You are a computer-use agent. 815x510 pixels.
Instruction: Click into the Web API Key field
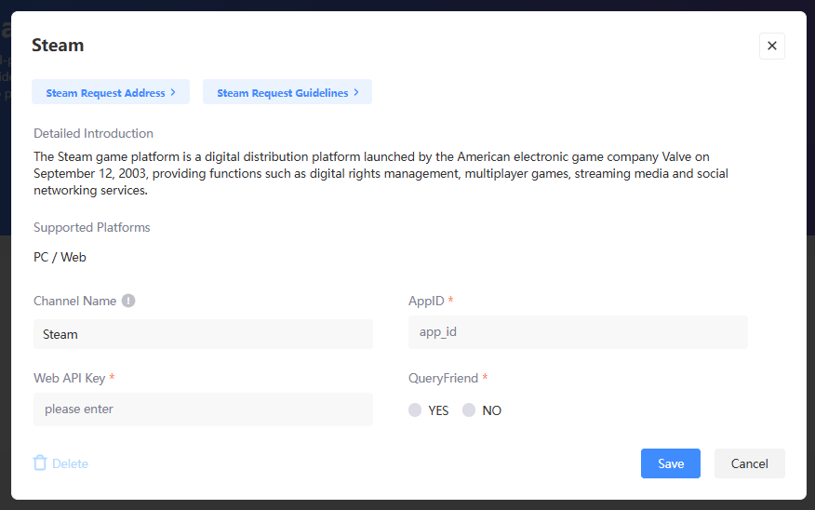coord(203,409)
